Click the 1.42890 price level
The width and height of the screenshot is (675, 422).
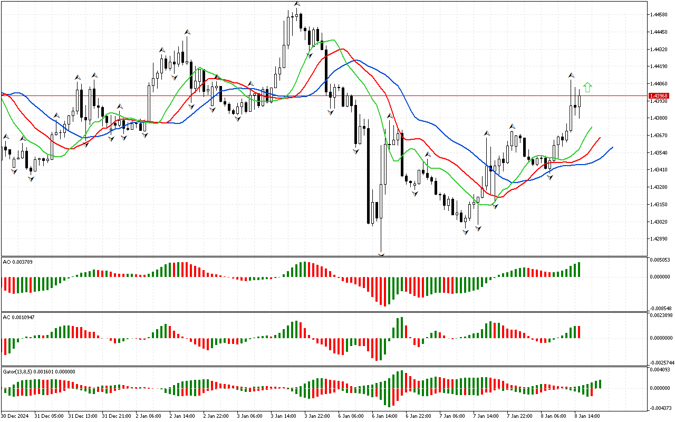coord(659,239)
